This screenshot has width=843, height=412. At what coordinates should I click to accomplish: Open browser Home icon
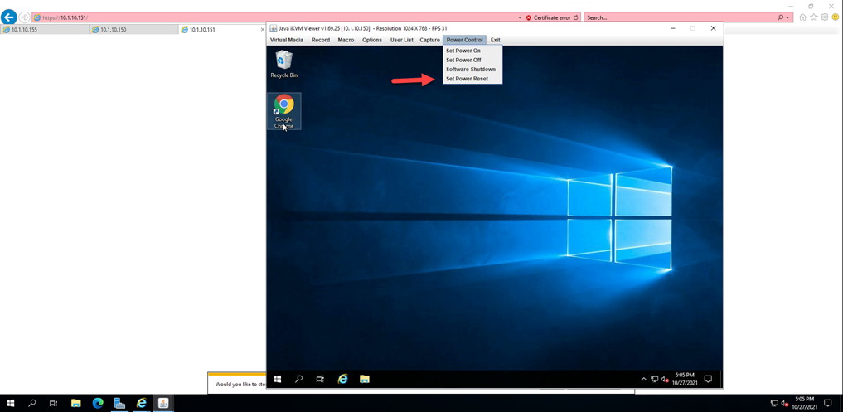[x=802, y=17]
